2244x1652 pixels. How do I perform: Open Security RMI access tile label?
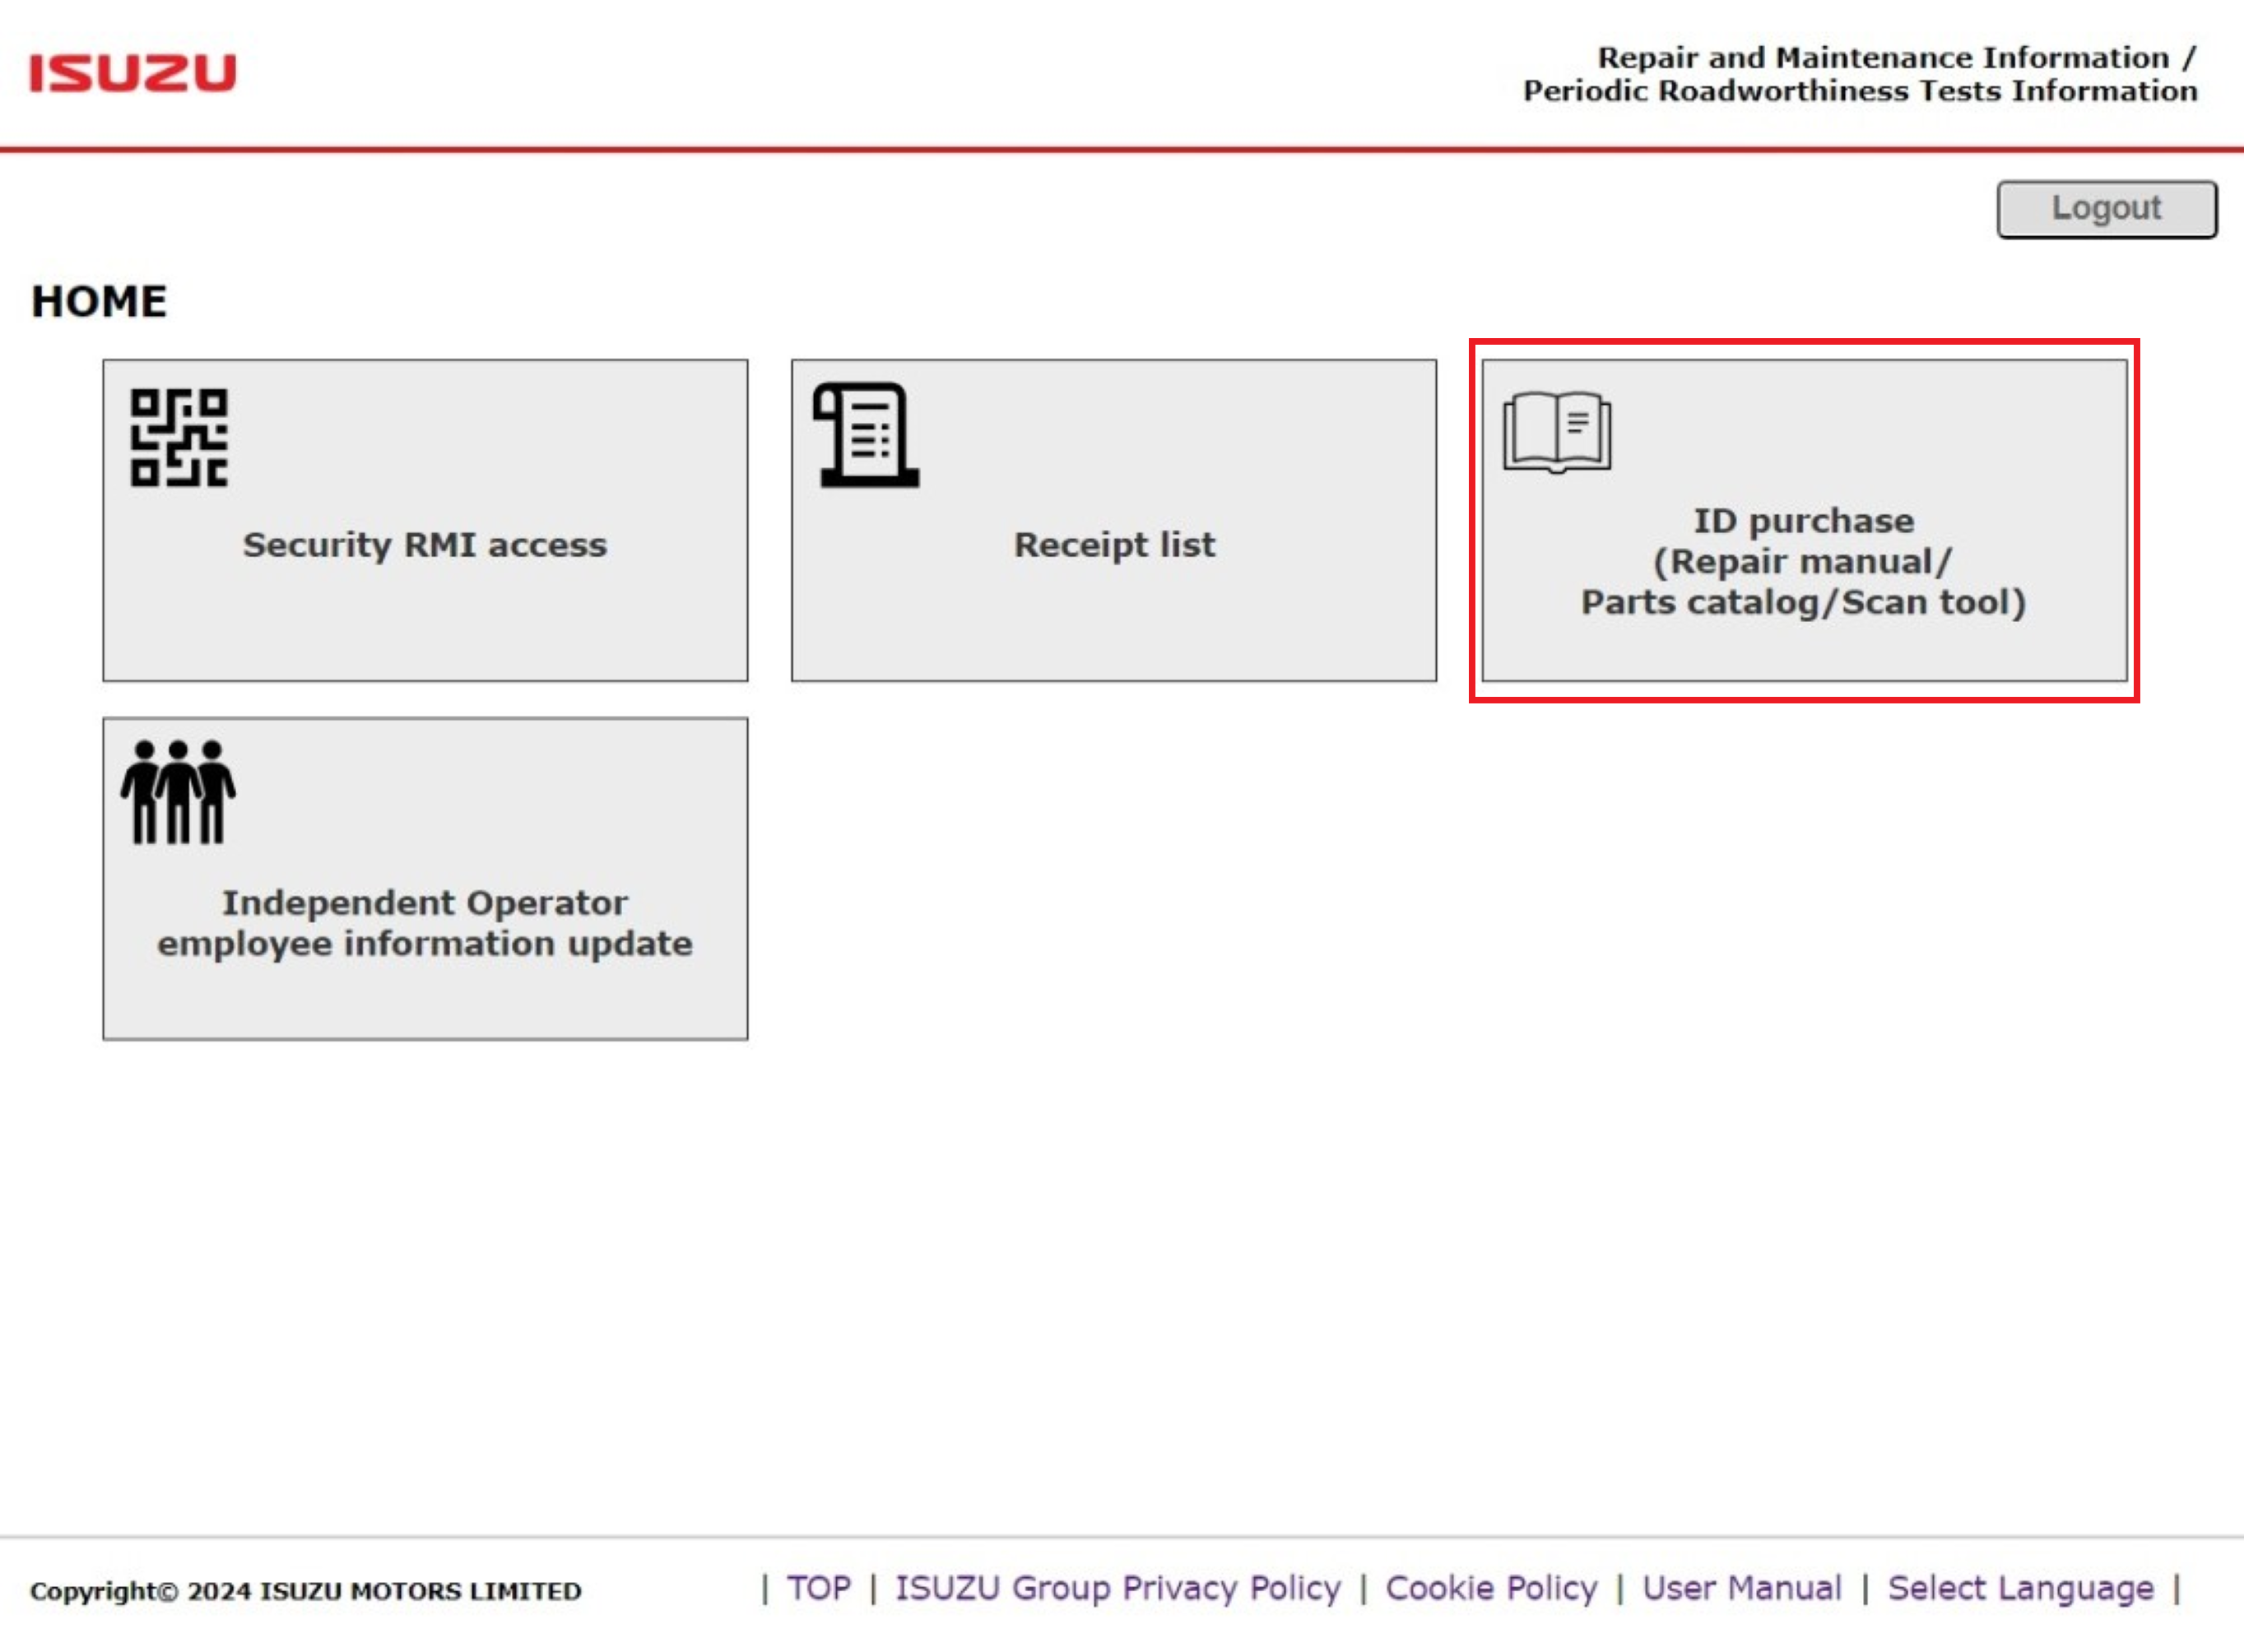[425, 545]
